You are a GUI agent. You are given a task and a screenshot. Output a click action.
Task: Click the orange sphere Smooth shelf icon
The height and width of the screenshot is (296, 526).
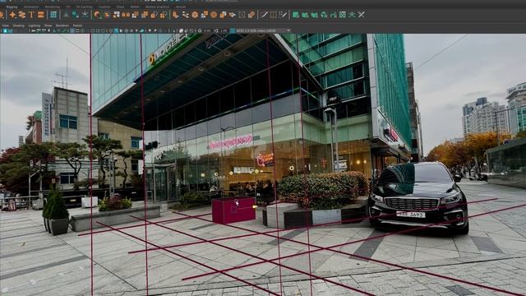pyautogui.click(x=195, y=15)
